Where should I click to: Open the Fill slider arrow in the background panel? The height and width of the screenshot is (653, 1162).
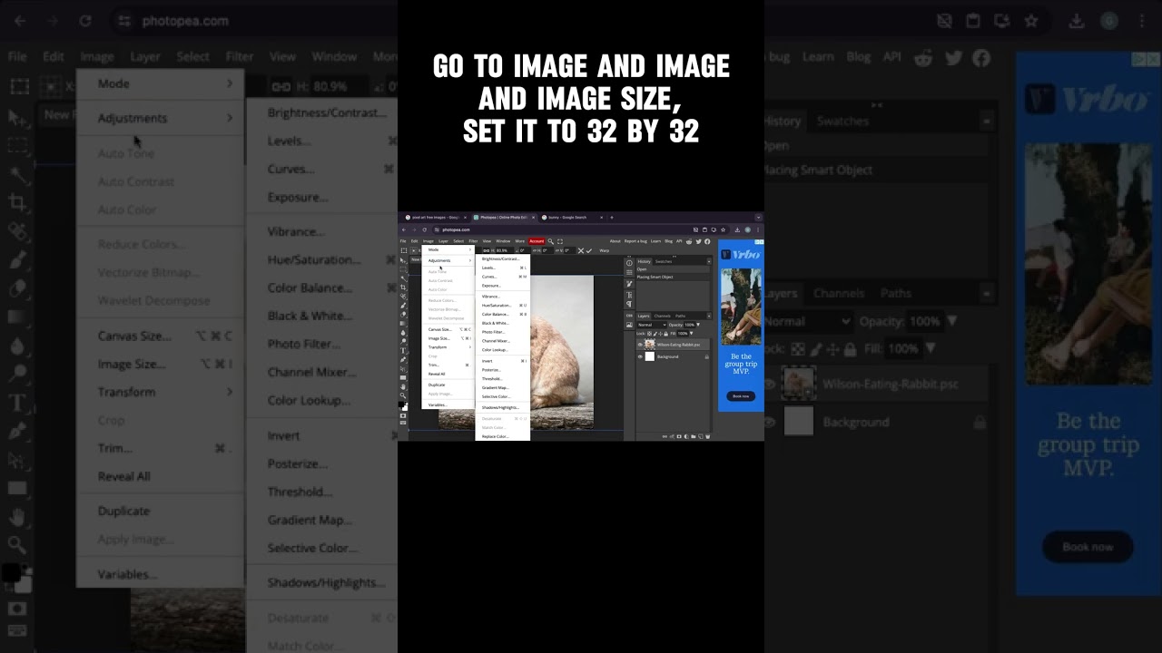(x=931, y=349)
